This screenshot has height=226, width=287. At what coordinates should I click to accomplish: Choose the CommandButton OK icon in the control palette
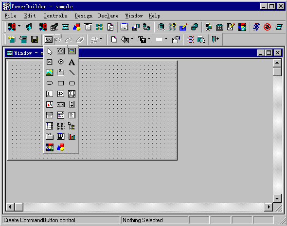(61, 51)
